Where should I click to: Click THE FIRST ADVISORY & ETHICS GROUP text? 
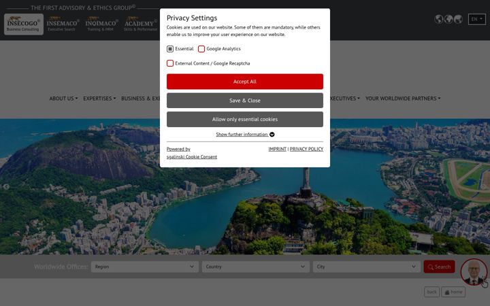pos(83,7)
